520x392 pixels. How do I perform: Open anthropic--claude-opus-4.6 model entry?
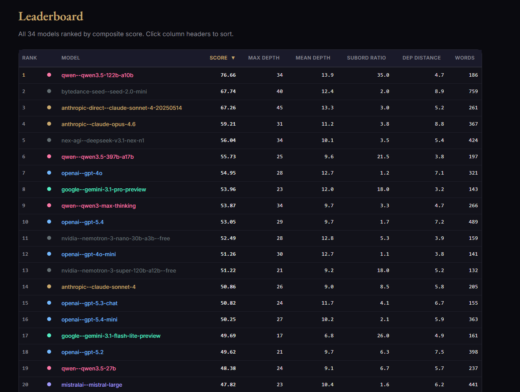(x=99, y=124)
